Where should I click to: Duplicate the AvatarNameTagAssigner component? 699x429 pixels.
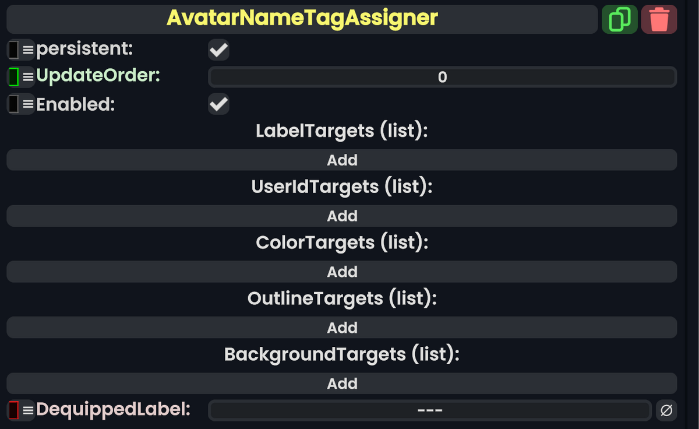coord(619,19)
